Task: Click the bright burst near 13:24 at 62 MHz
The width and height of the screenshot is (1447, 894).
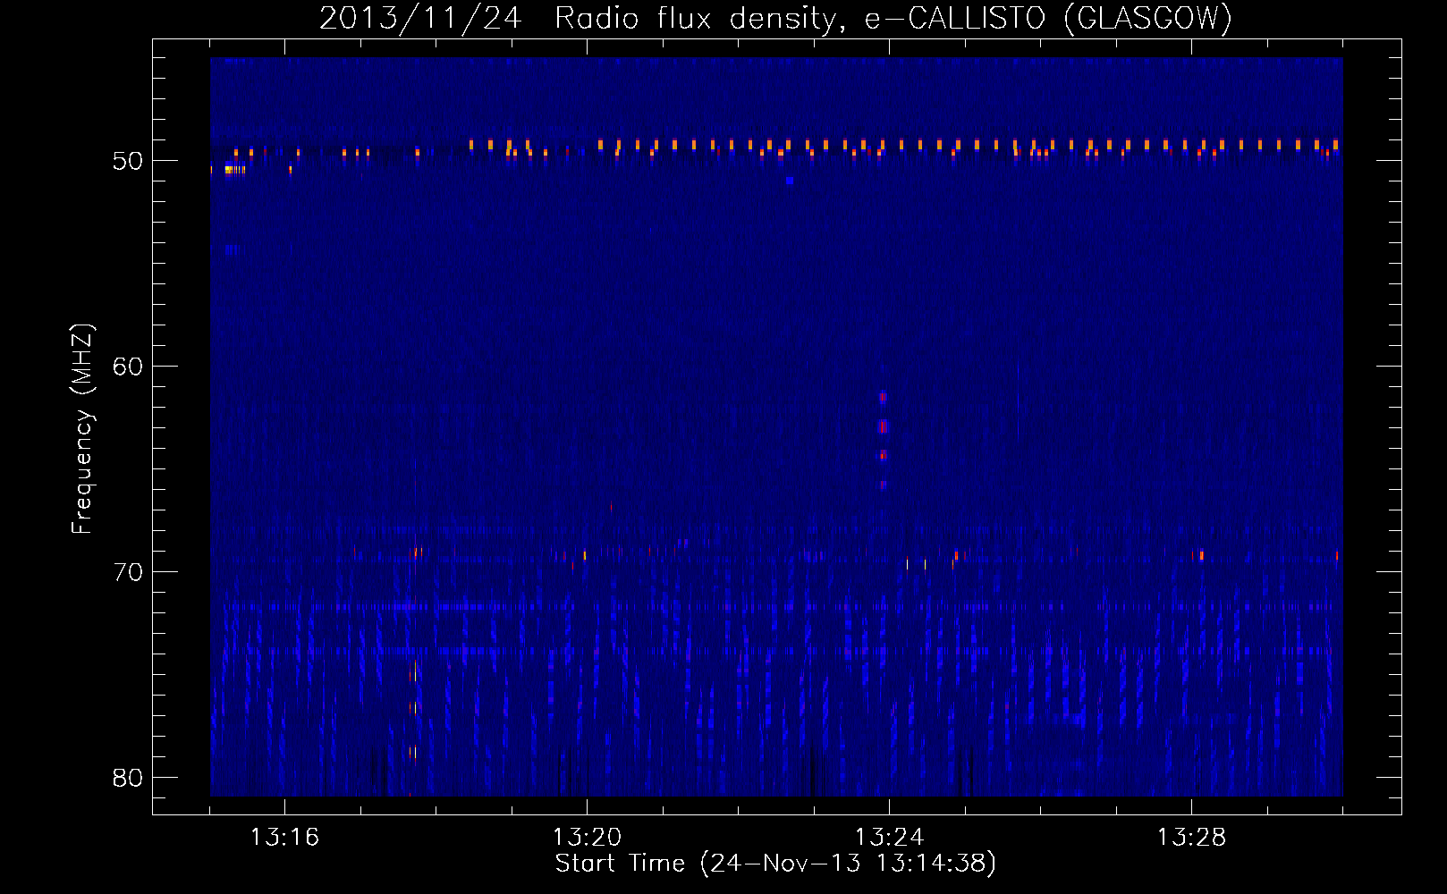Action: [883, 397]
